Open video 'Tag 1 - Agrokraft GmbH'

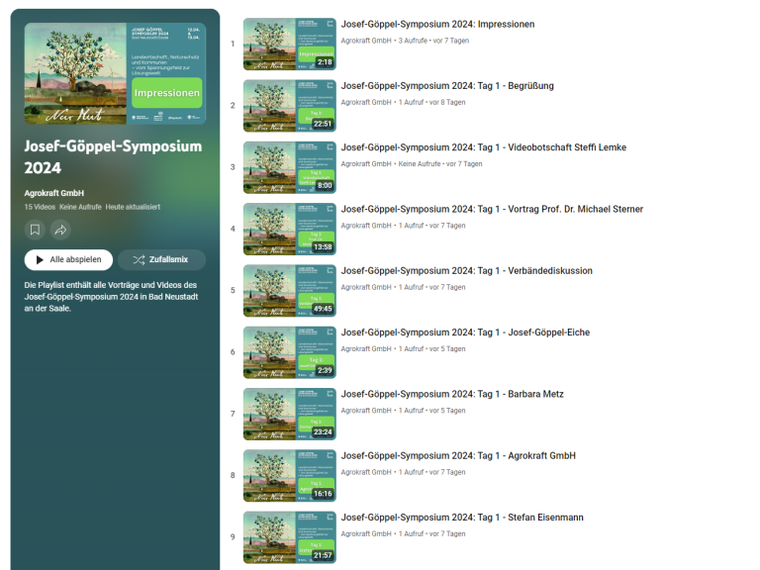[458, 455]
